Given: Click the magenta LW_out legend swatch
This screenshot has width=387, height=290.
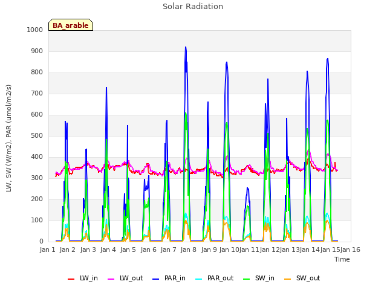Looking at the screenshot, I should (x=111, y=279).
